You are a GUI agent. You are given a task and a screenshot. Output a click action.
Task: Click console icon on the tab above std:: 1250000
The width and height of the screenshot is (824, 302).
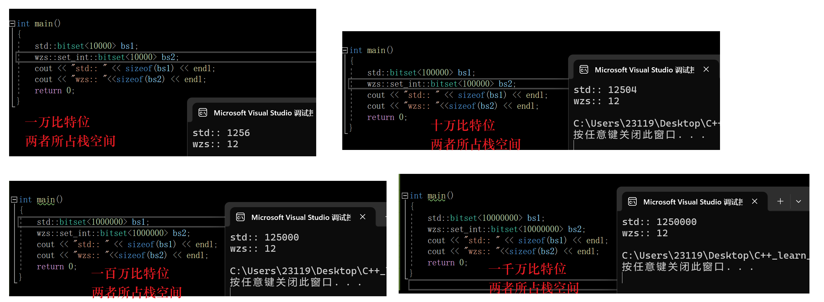[632, 202]
